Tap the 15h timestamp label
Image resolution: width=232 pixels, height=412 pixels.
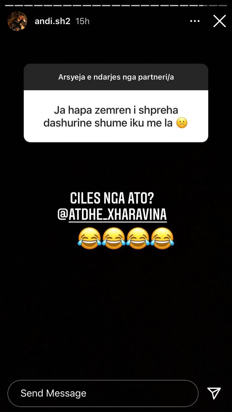click(x=83, y=21)
